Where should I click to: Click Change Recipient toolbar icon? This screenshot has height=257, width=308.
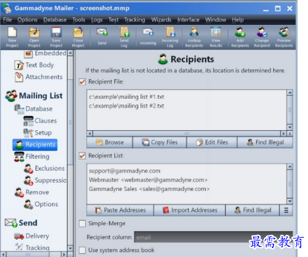point(262,37)
